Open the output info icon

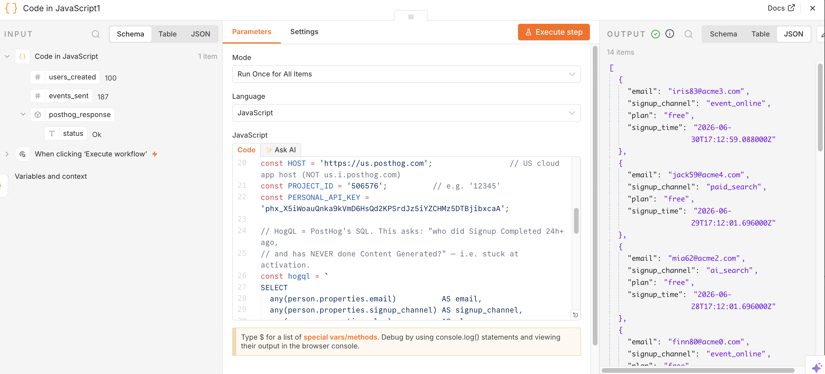tap(670, 34)
